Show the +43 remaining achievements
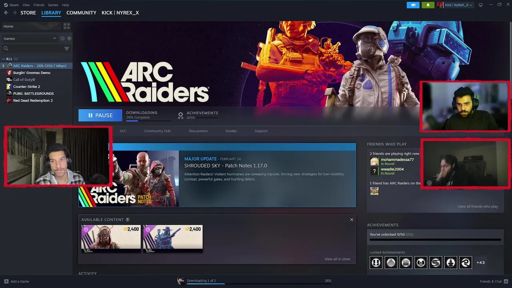This screenshot has width=512, height=288. click(x=480, y=262)
